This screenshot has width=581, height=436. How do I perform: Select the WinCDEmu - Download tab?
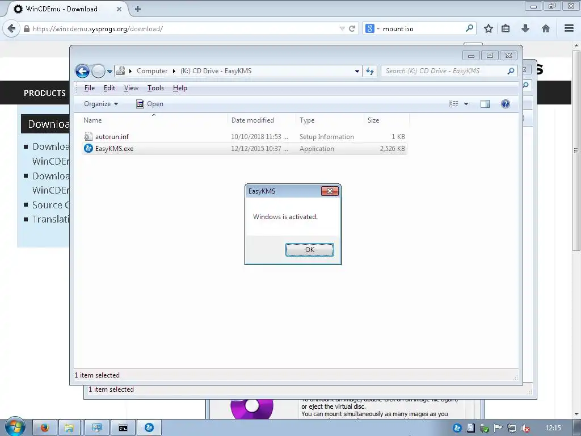pos(67,9)
